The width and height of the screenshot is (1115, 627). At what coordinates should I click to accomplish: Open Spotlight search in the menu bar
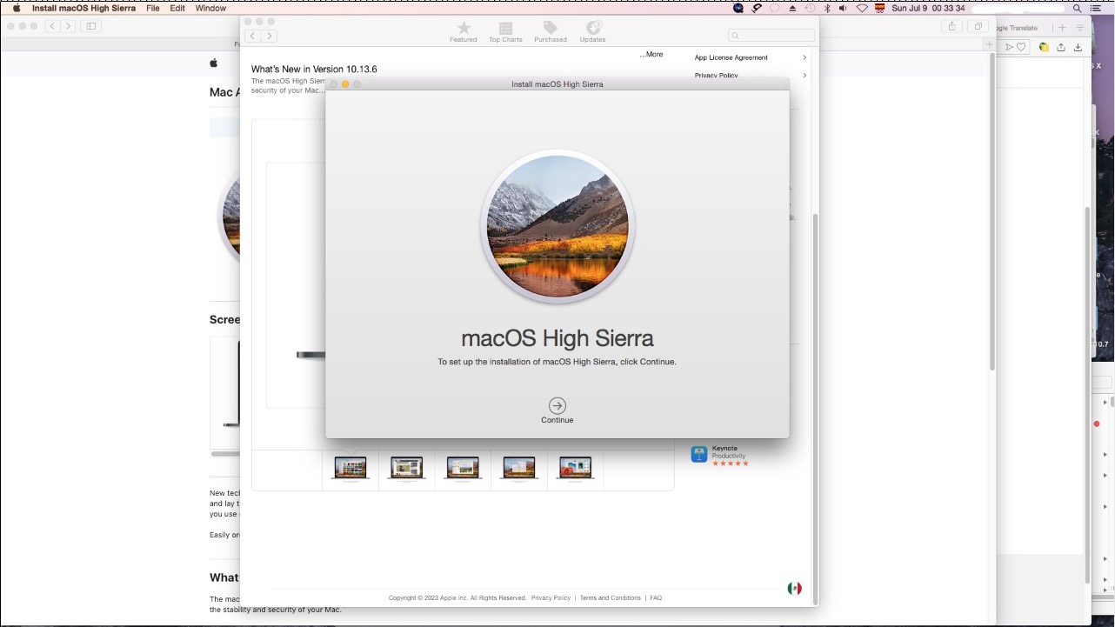coord(1077,8)
